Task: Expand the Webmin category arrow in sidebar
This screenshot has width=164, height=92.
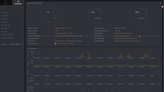Action: [x=22, y=13]
